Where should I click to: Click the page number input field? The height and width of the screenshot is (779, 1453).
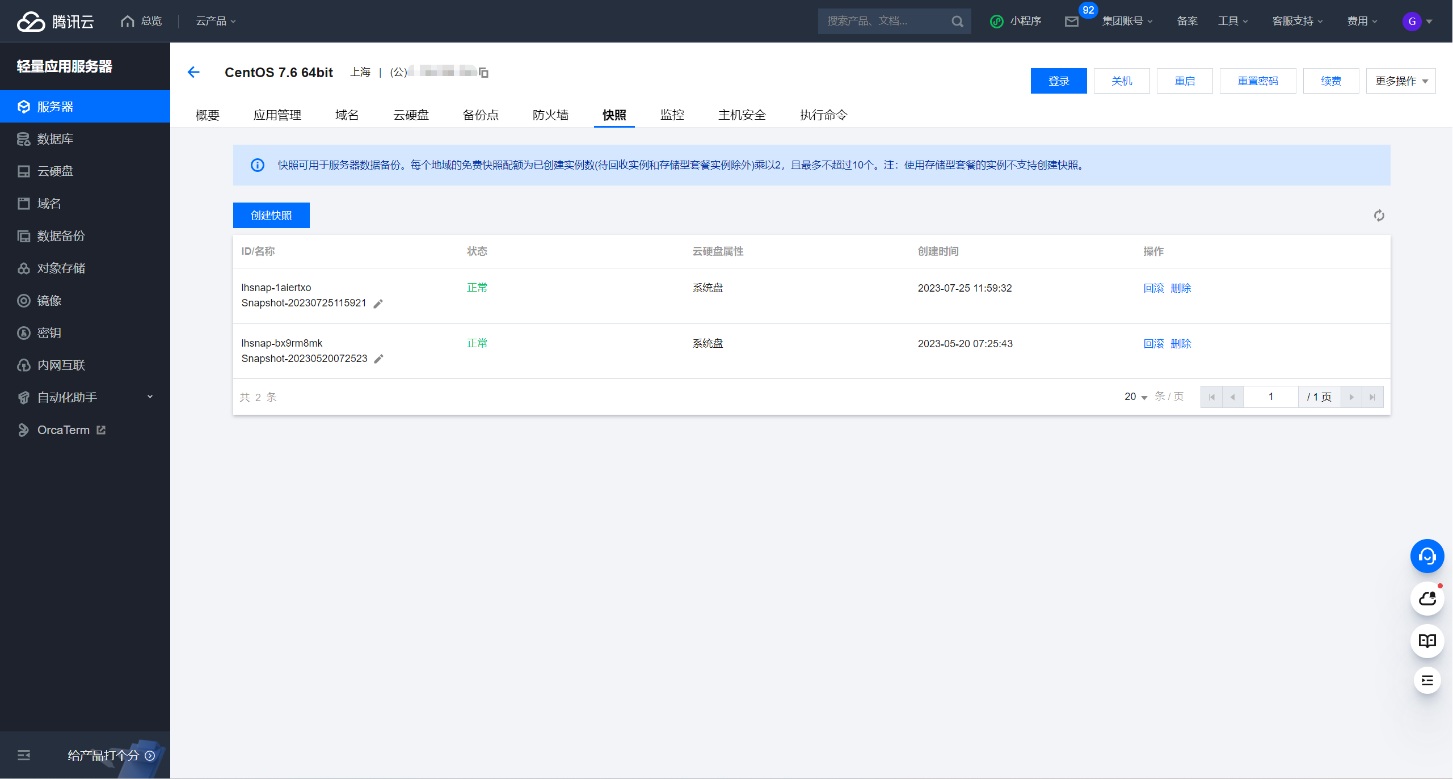pos(1271,397)
